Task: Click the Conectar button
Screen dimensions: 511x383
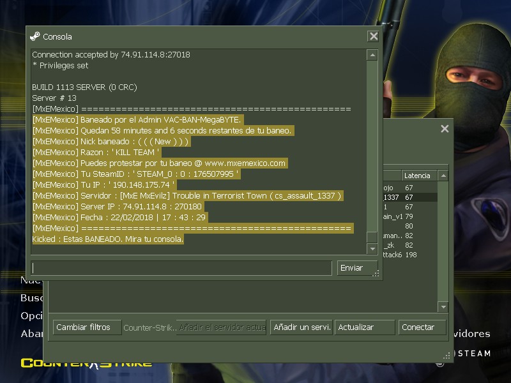Action: coord(422,327)
